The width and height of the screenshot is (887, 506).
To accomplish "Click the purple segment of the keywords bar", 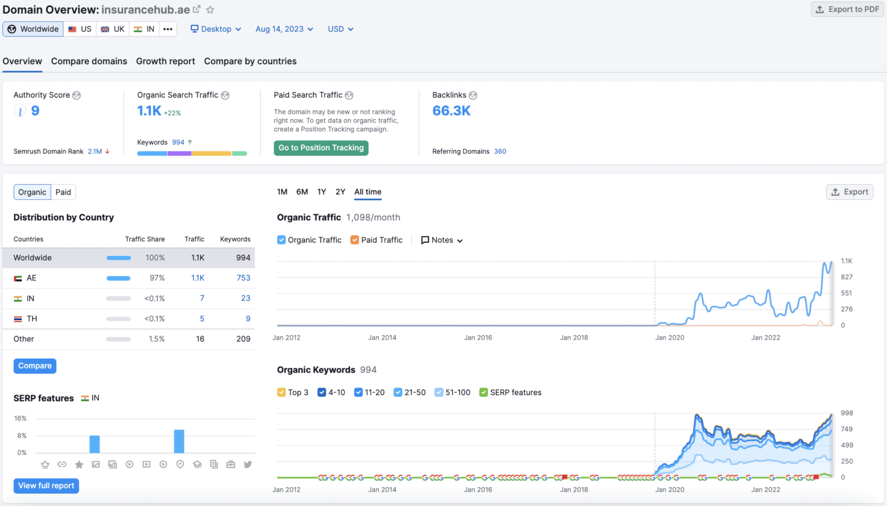I will [x=180, y=154].
